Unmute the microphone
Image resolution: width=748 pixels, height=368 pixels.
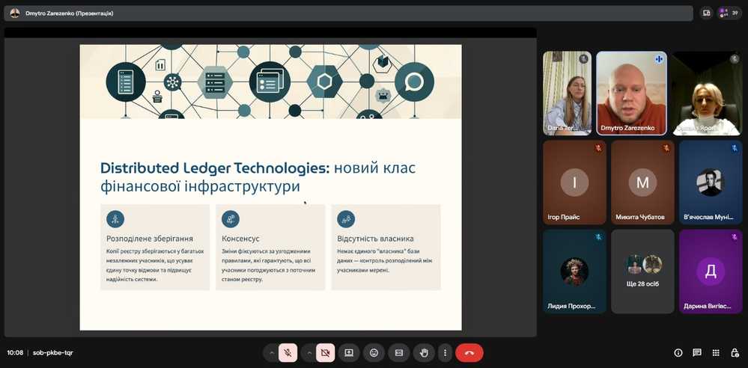coord(288,352)
